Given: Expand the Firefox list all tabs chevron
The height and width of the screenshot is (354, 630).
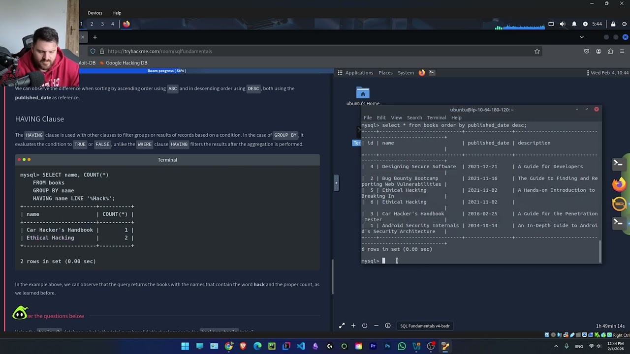Looking at the screenshot, I should click(x=582, y=37).
